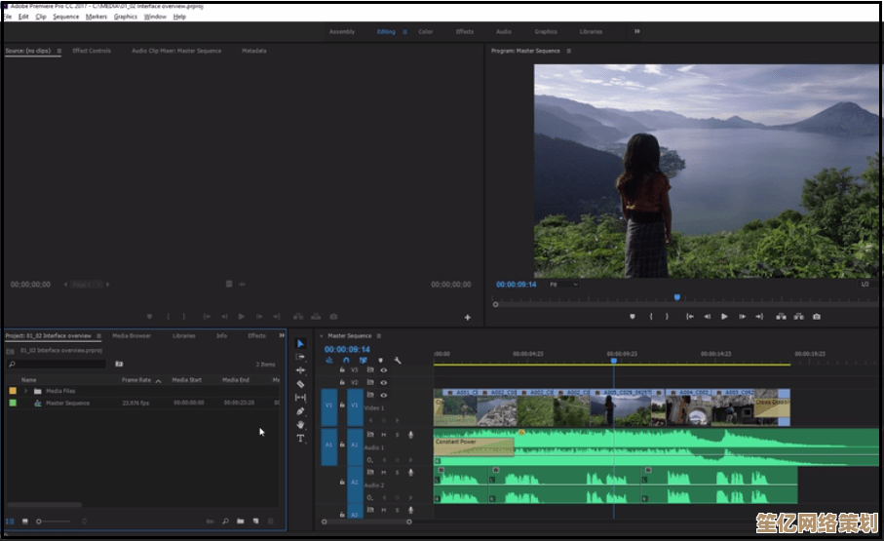
Task: Mute the Audio 1 track
Action: click(x=384, y=434)
